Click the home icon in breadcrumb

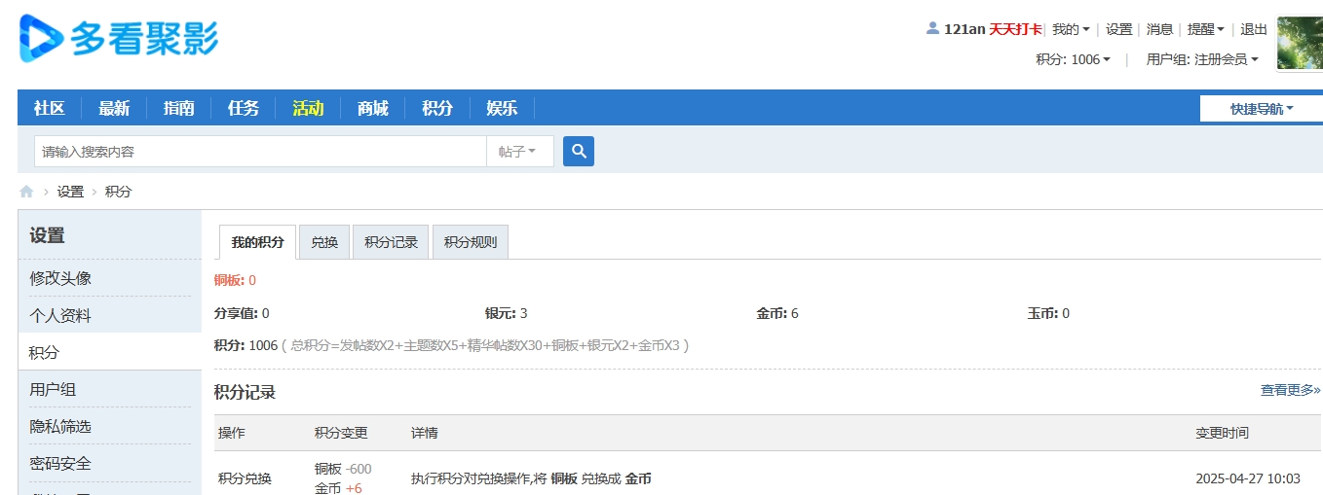click(26, 192)
